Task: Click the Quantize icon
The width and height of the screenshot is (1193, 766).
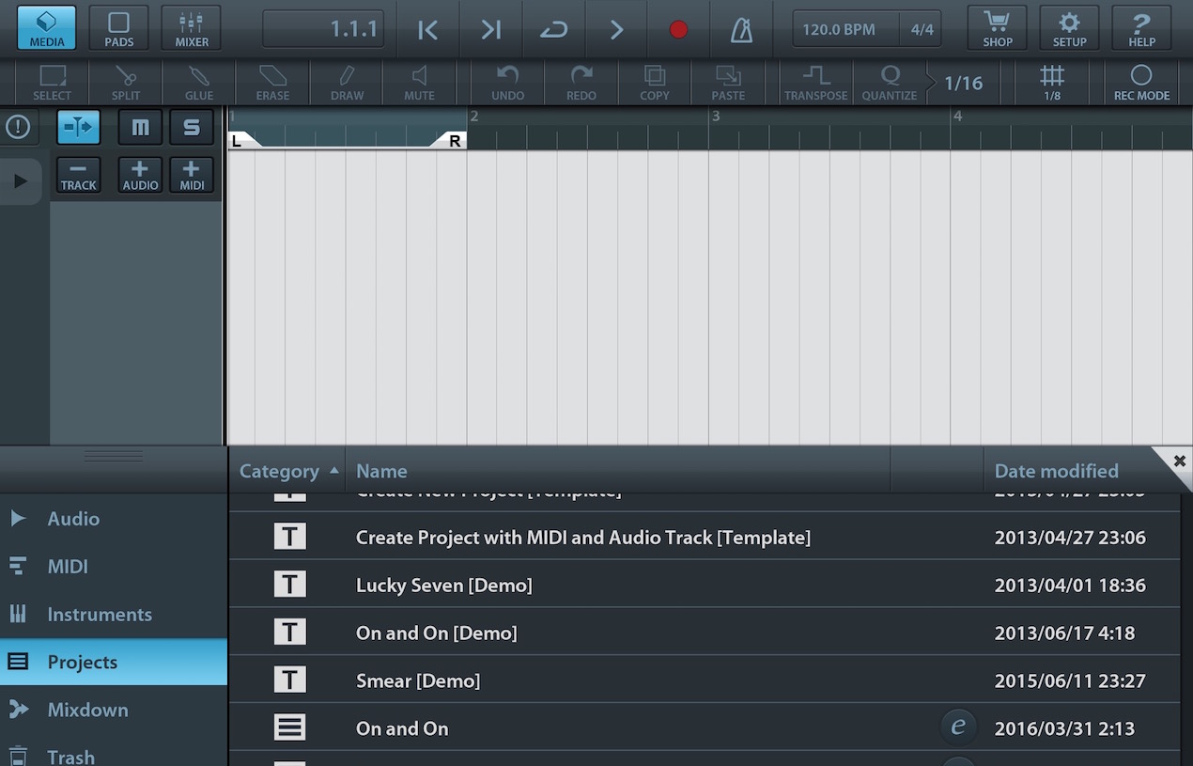Action: [x=890, y=83]
